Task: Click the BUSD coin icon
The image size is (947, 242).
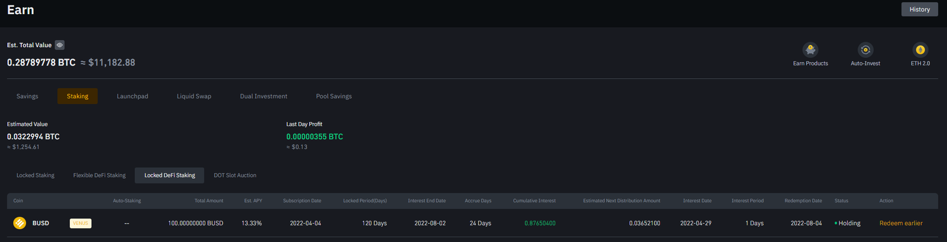Action: tap(20, 223)
